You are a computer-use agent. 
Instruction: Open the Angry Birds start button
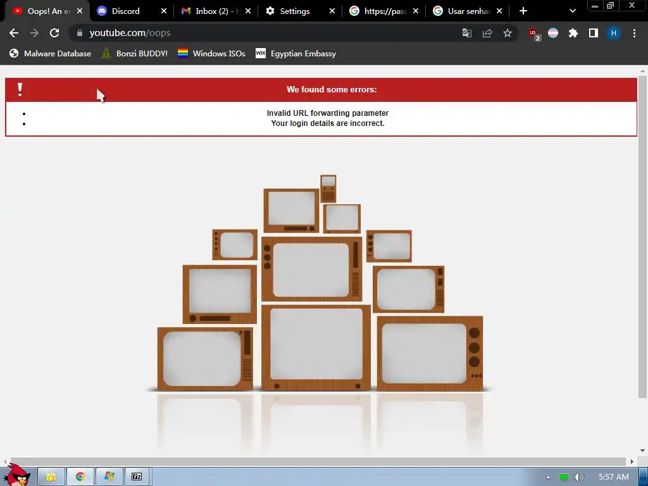click(17, 475)
